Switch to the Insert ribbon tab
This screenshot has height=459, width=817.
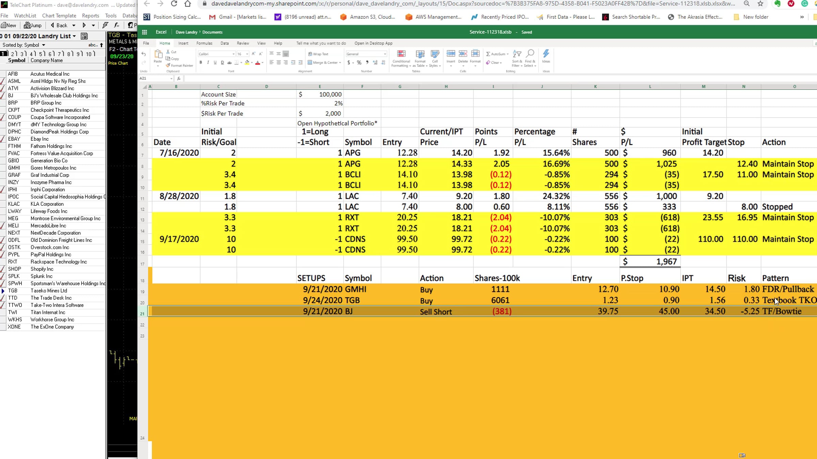click(183, 43)
